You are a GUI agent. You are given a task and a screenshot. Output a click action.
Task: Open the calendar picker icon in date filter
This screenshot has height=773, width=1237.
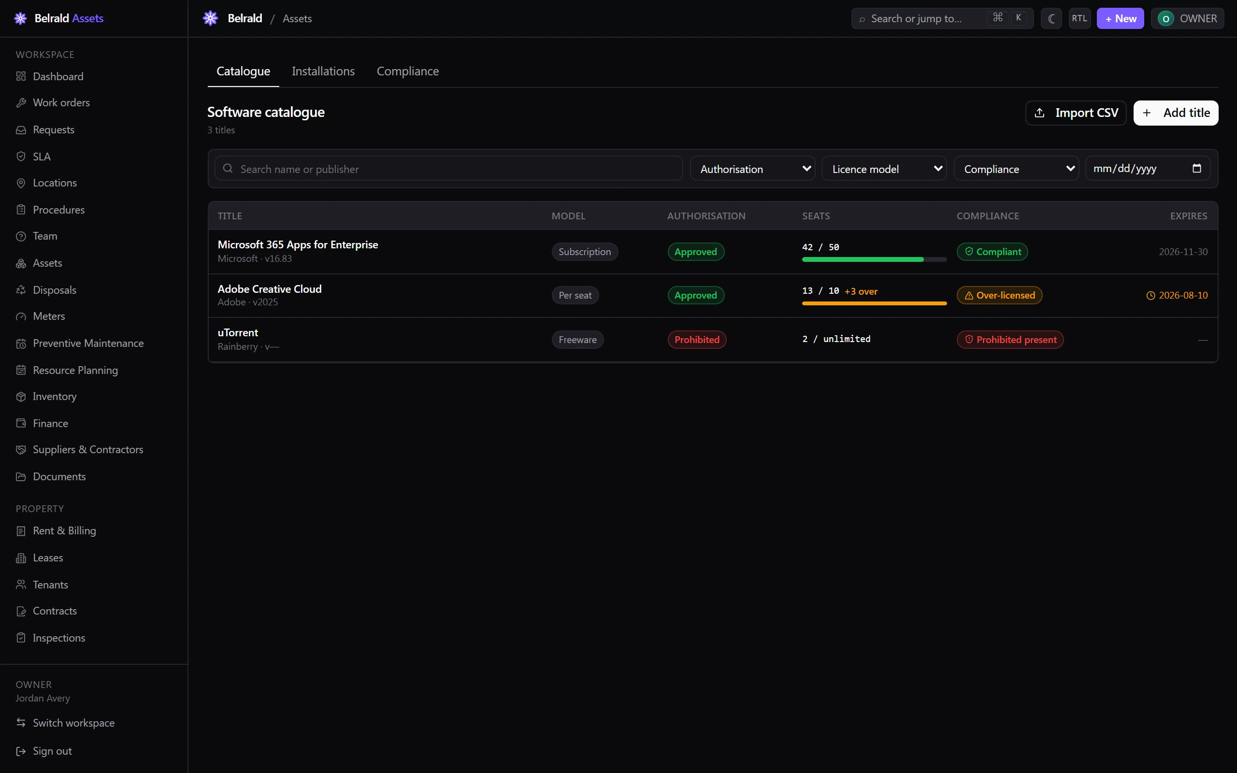pos(1196,168)
